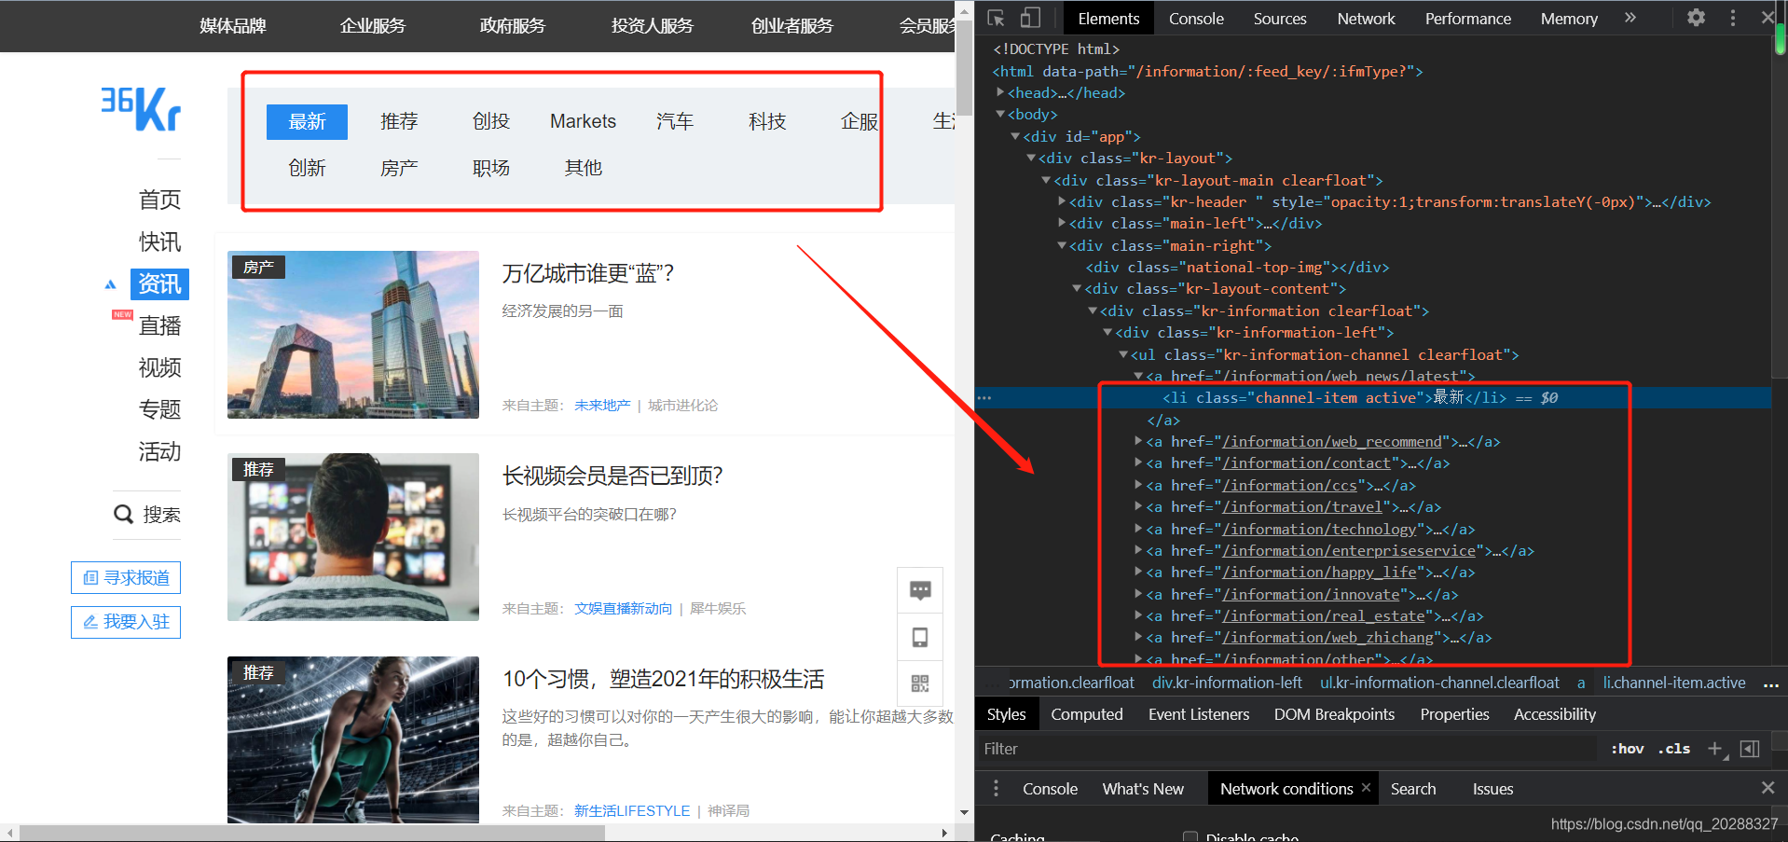Image resolution: width=1788 pixels, height=842 pixels.
Task: Expand the main-left div node
Action: [1062, 223]
